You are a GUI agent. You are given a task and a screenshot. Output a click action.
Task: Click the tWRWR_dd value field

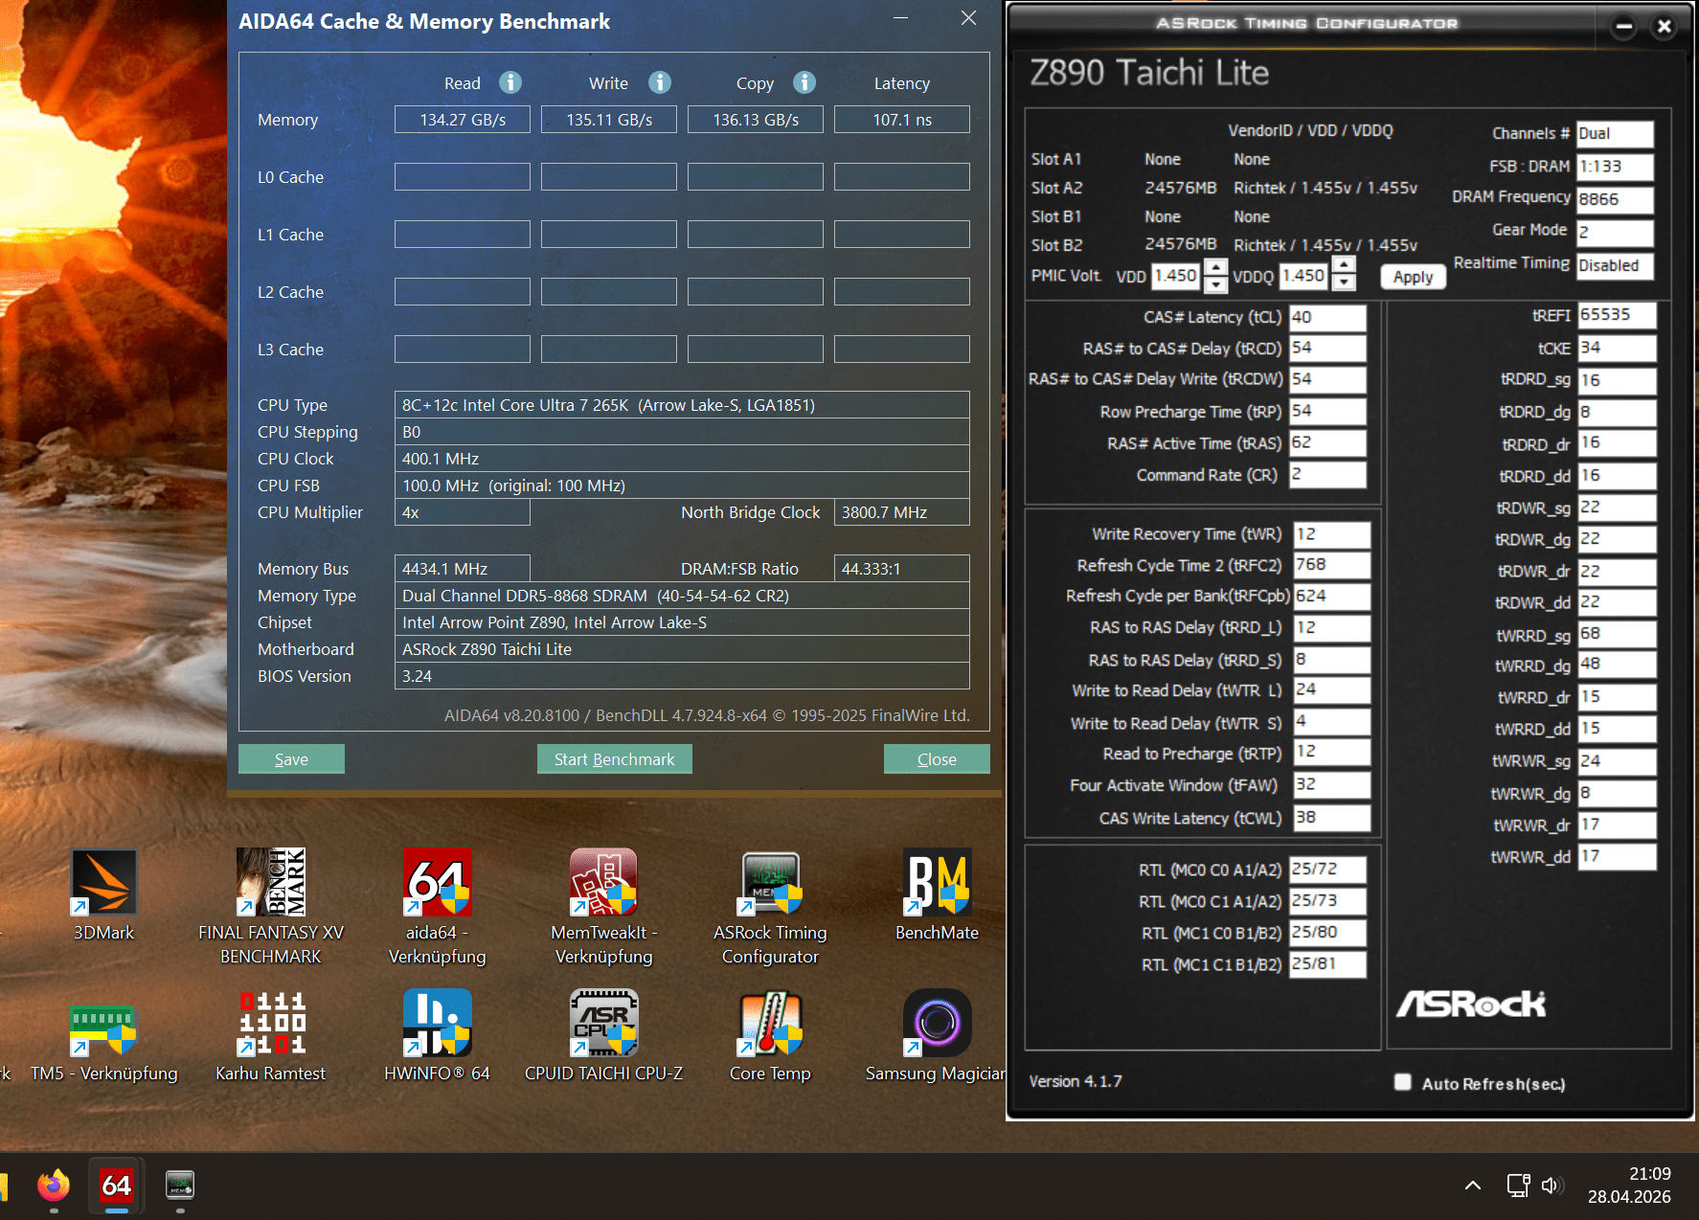[1617, 856]
